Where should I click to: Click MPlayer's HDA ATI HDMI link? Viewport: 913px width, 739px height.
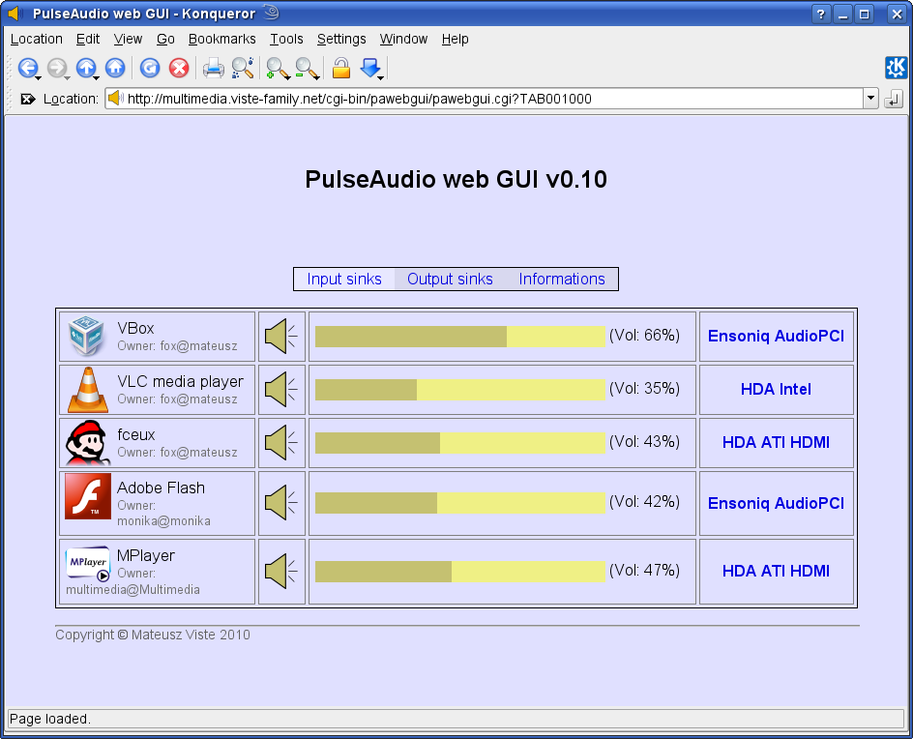tap(777, 571)
